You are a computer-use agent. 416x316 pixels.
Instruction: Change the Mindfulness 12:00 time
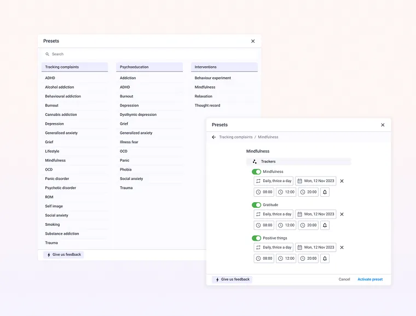coord(286,192)
